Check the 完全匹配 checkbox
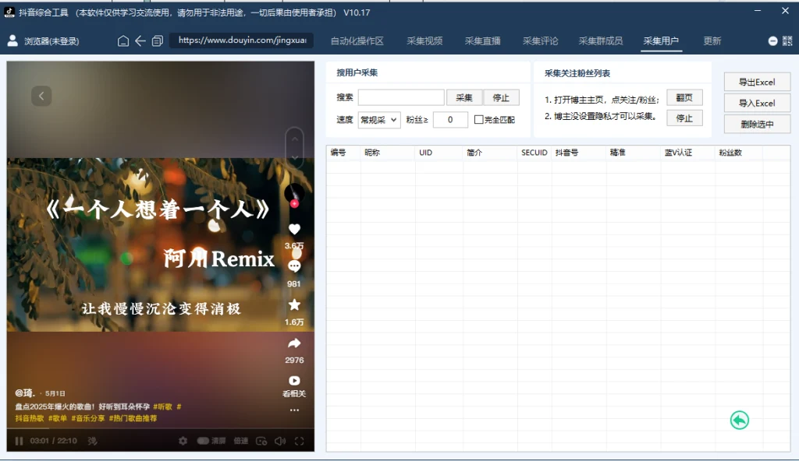Screen dimensions: 799x461 tap(478, 120)
